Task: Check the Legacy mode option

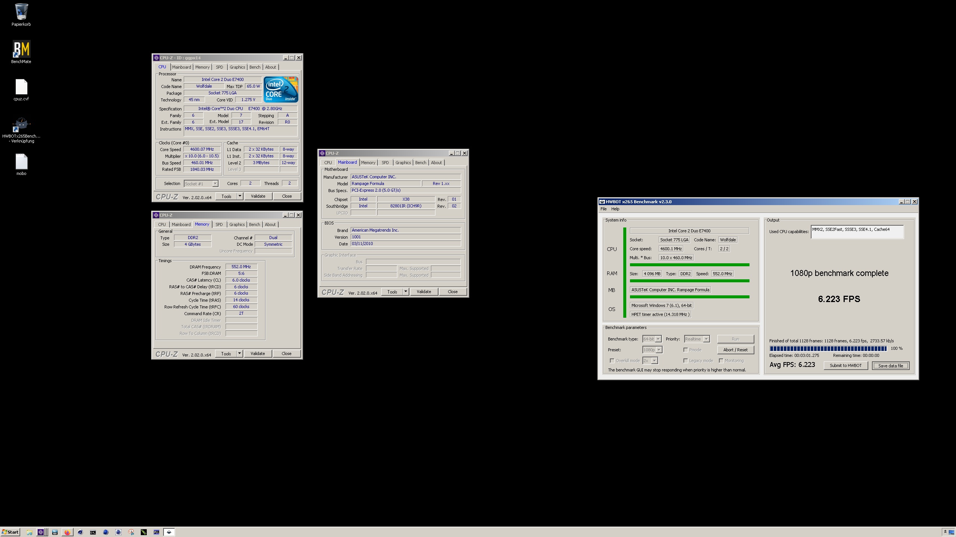Action: pyautogui.click(x=686, y=361)
